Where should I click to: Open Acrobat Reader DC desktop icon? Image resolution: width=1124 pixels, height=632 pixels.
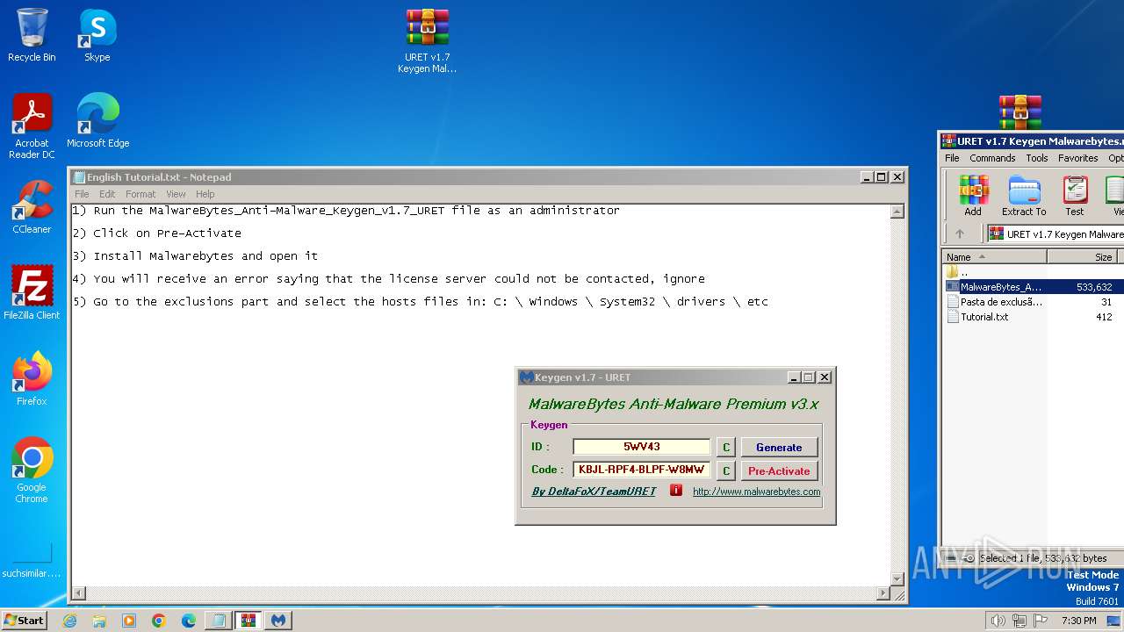[x=32, y=127]
